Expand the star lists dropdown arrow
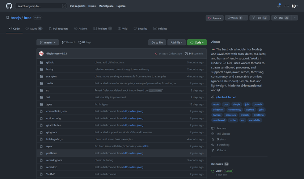 pyautogui.click(x=295, y=18)
